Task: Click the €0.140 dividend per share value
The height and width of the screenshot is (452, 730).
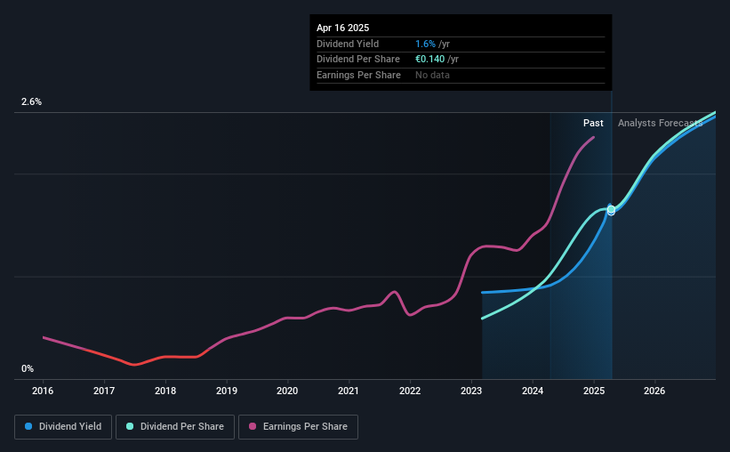Action: (x=429, y=60)
